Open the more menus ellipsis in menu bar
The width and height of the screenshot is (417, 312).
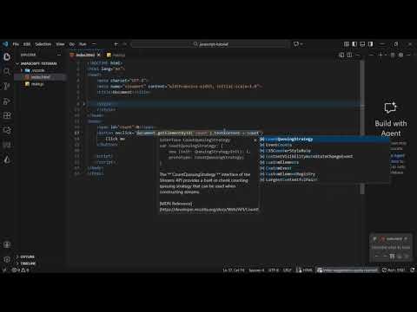[x=94, y=44]
